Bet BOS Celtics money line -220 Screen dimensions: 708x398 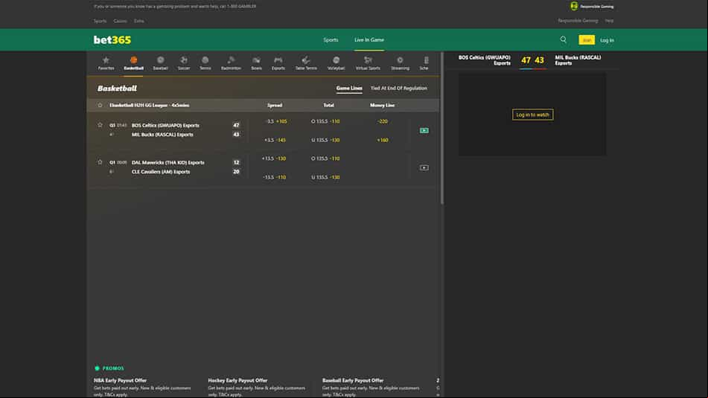[383, 121]
